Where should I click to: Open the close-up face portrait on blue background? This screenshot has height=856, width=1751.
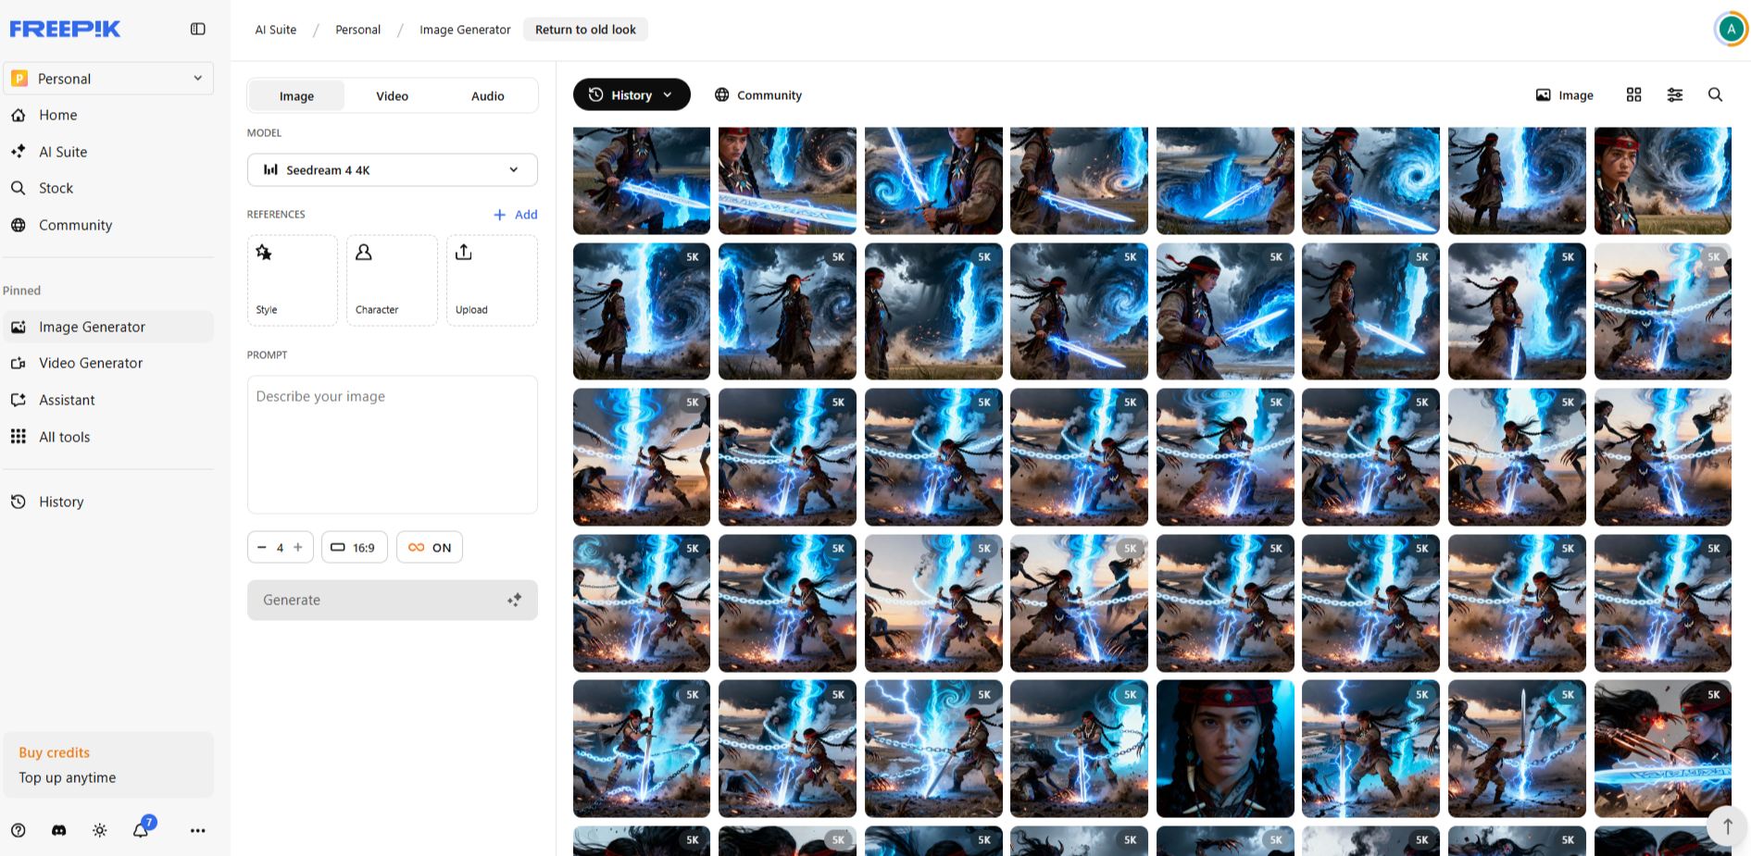[x=1225, y=749]
